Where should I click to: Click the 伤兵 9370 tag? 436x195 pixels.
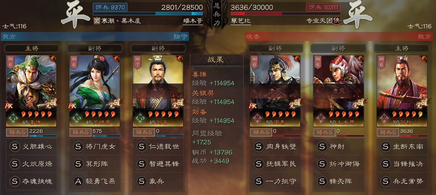(x=110, y=7)
